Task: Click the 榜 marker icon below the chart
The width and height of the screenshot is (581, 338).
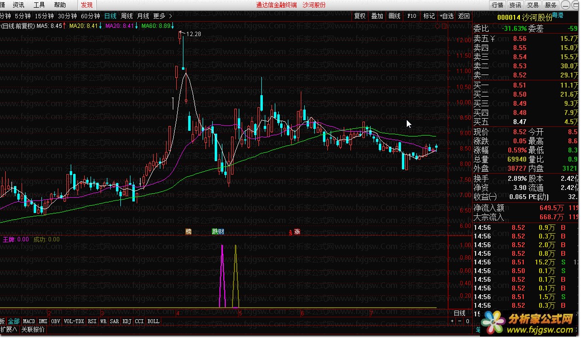Action: coord(189,232)
